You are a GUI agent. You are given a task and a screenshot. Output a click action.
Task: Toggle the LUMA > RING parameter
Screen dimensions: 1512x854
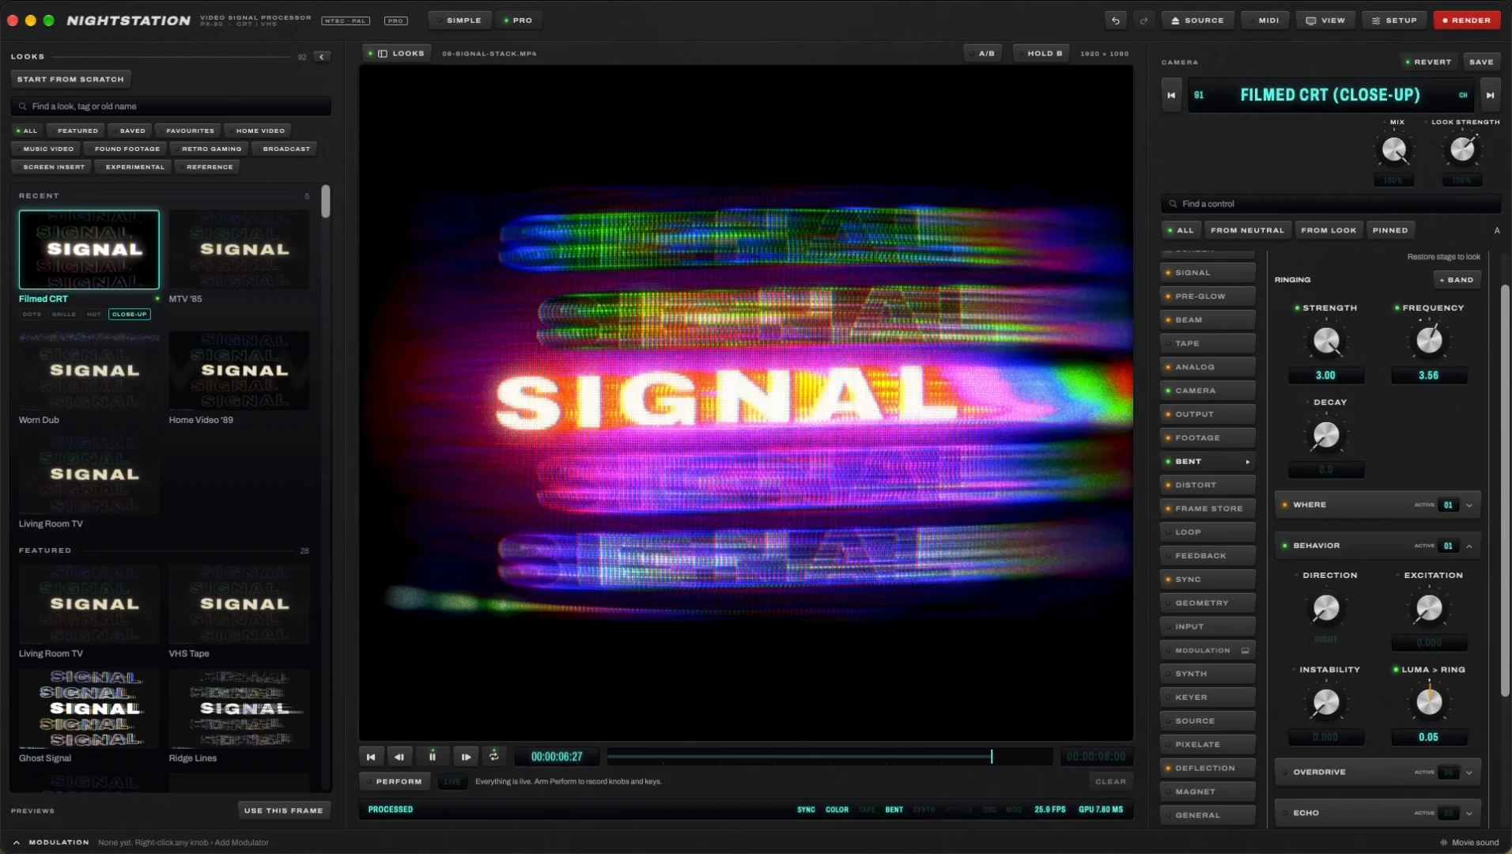tap(1396, 670)
